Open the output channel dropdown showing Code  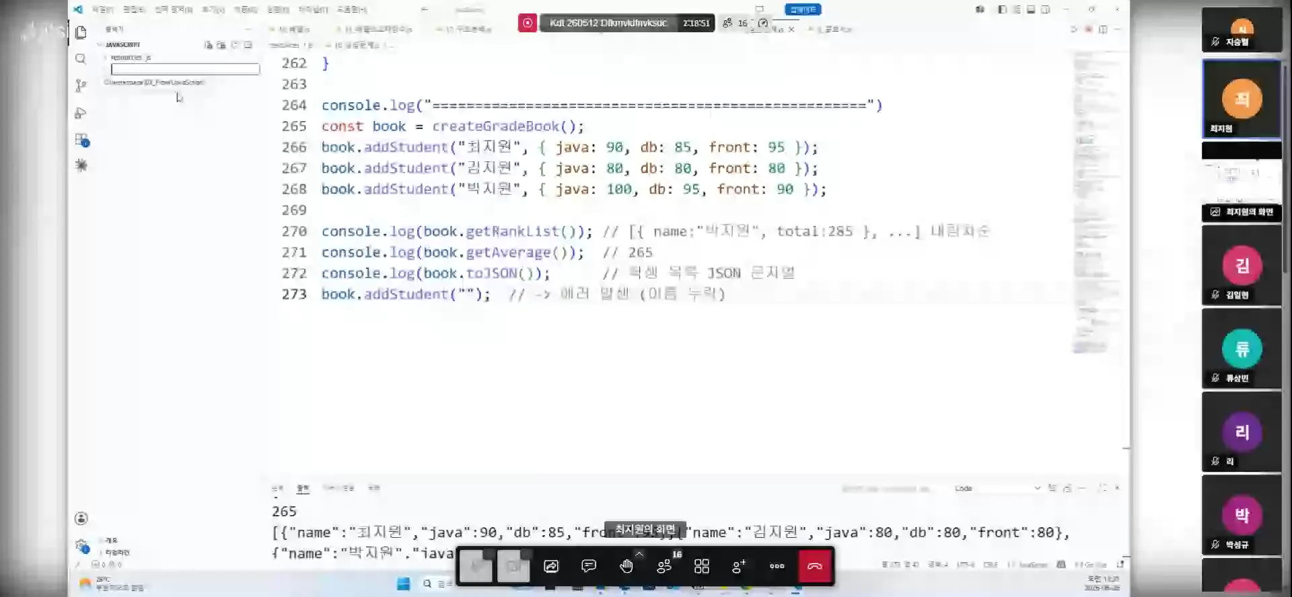[997, 488]
